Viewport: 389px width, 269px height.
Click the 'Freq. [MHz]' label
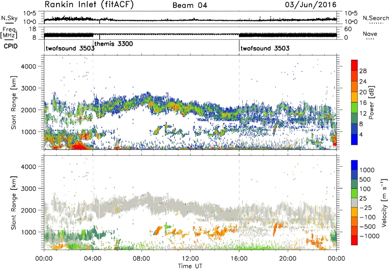coord(9,33)
